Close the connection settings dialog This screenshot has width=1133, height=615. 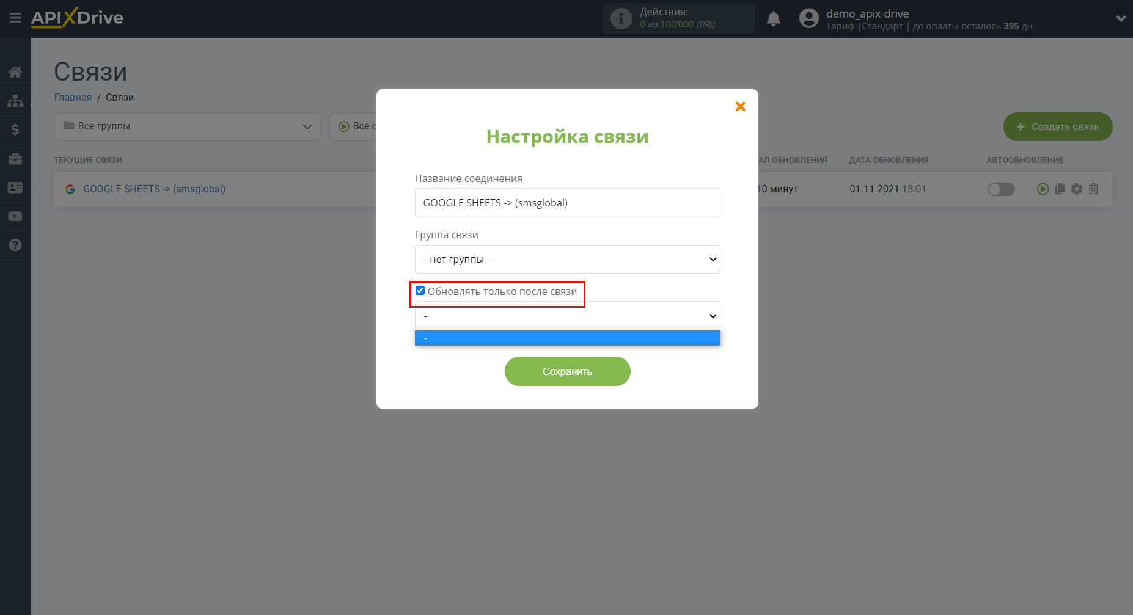coord(740,106)
